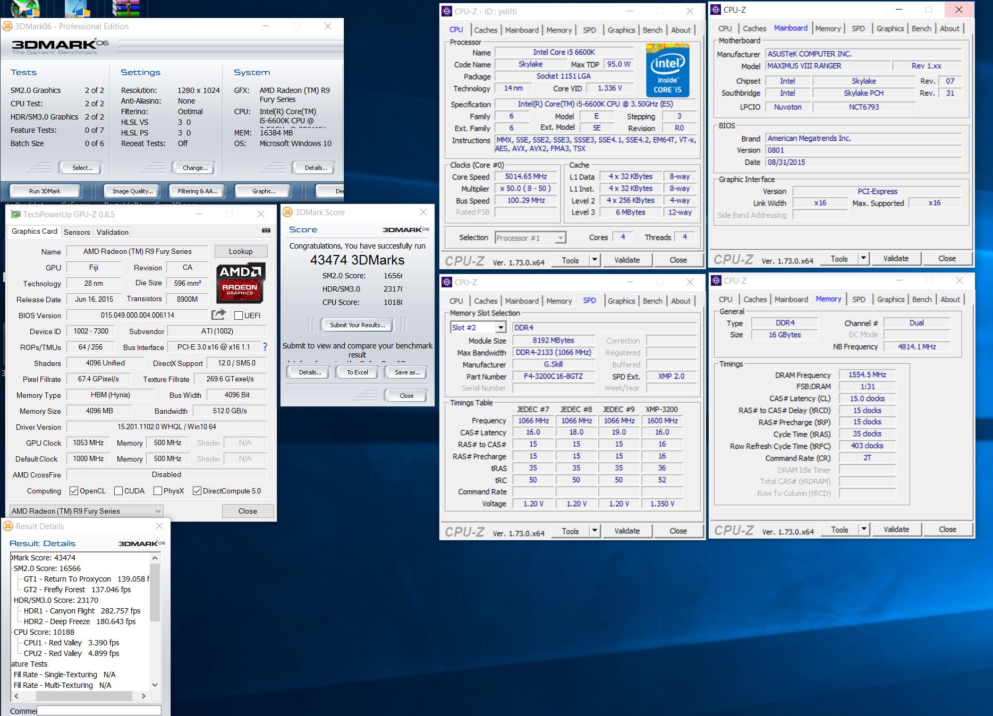
Task: Click the Image Quality button in 3DMark06
Action: point(132,191)
